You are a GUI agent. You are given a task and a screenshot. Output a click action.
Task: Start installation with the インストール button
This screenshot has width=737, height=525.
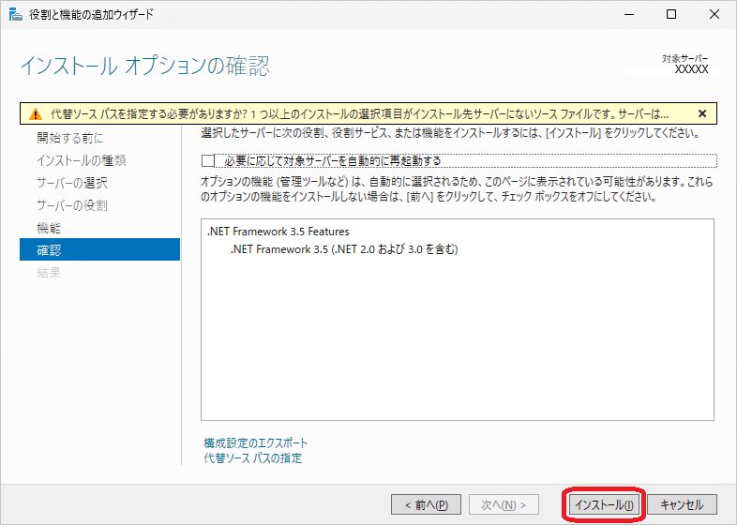point(604,505)
